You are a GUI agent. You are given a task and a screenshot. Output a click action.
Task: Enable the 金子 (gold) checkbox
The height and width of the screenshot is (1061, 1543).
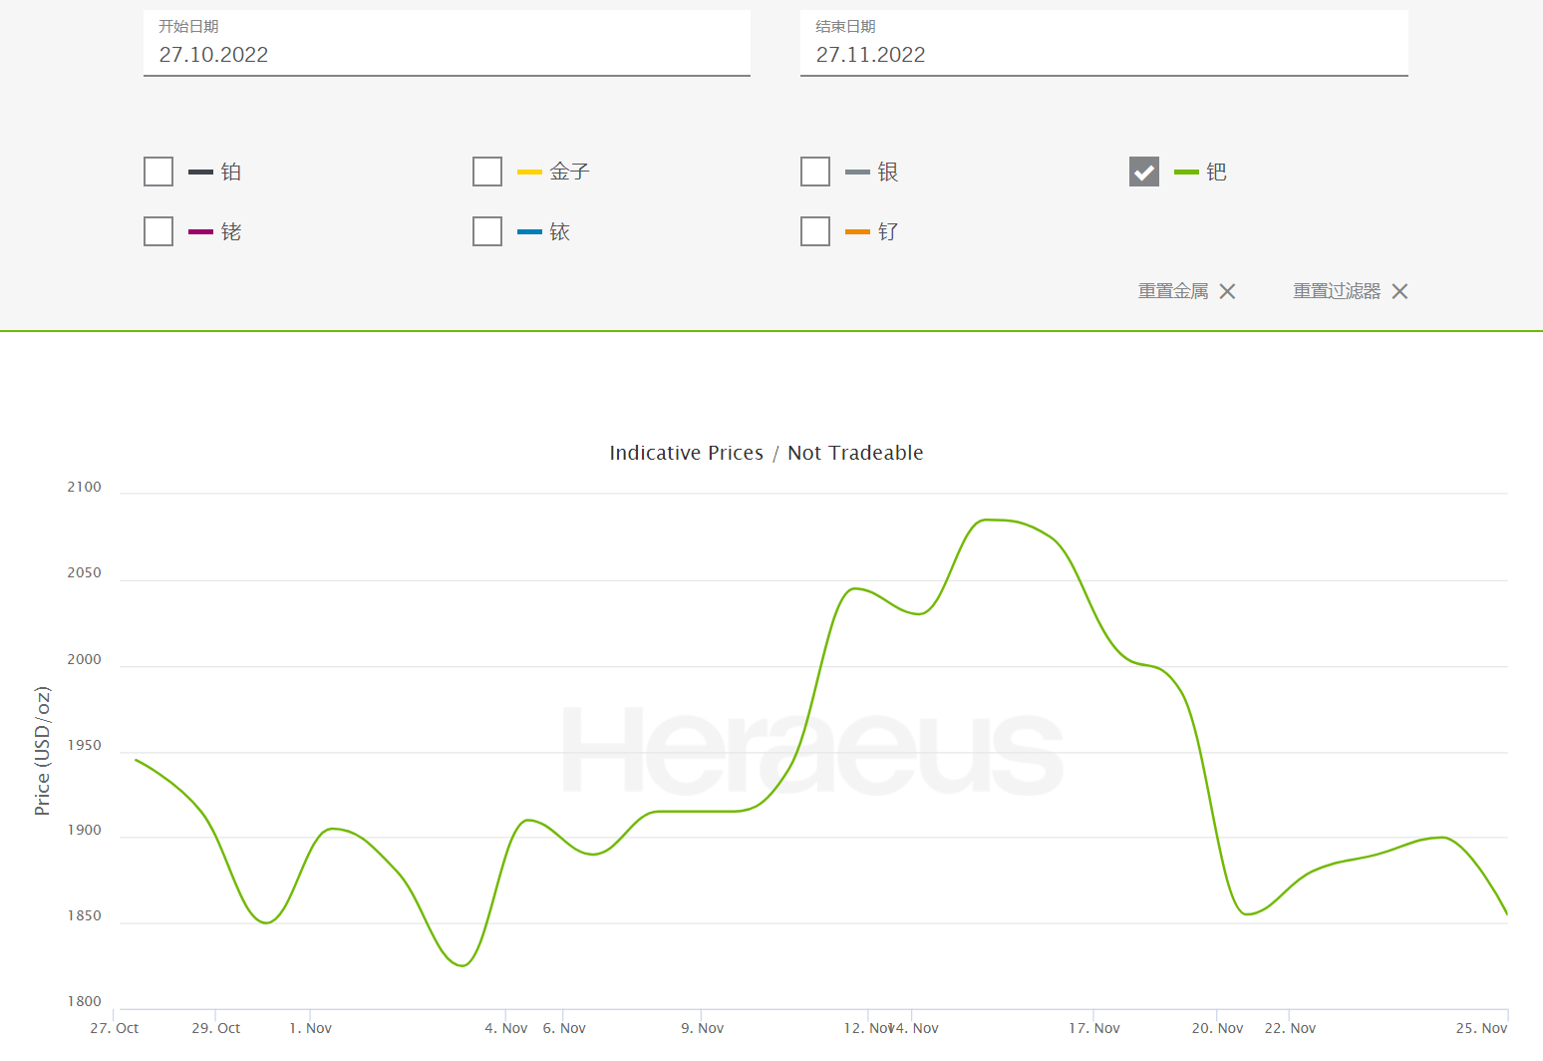(487, 172)
